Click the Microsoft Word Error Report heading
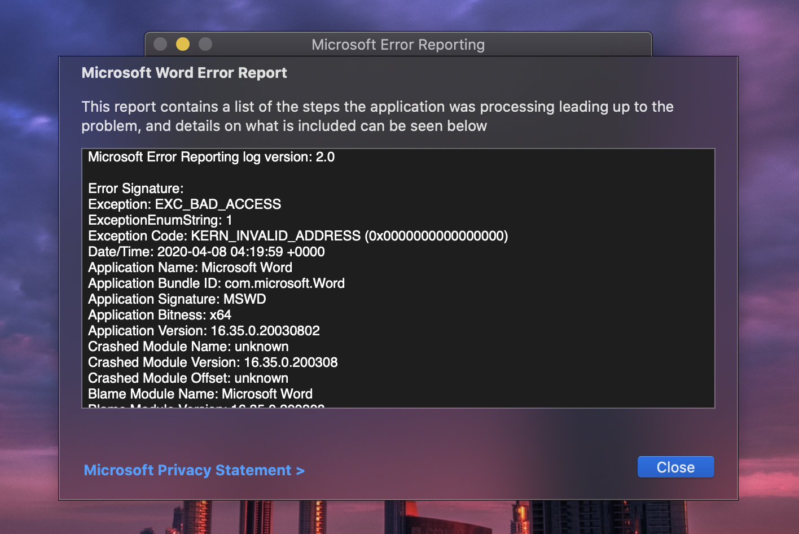799x534 pixels. pyautogui.click(x=184, y=73)
